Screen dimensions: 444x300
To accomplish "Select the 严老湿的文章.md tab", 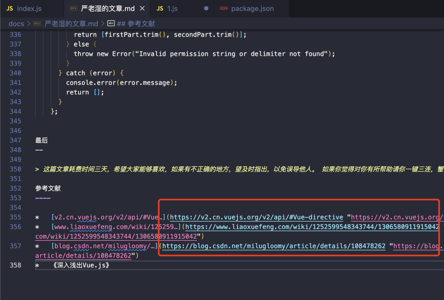I will point(108,9).
